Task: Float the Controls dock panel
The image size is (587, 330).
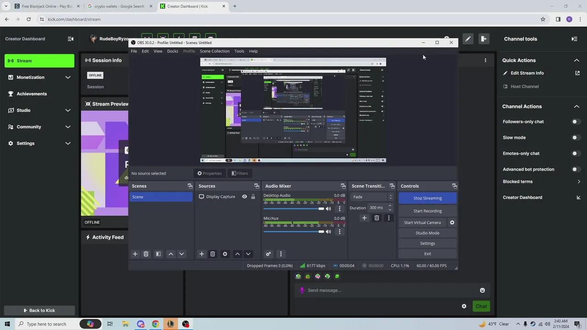Action: pos(454,186)
